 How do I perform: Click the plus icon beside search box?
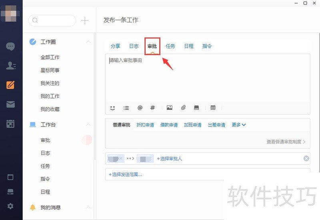tap(85, 20)
